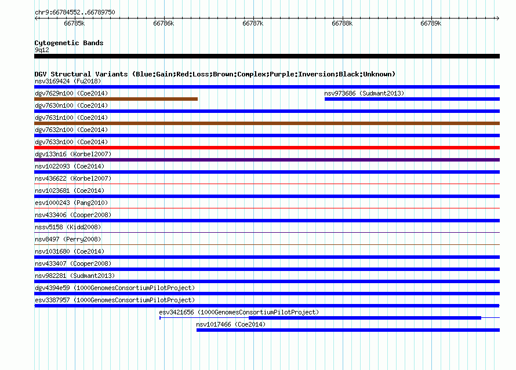Viewport: 516px width, 370px height.
Task: Open nsv1031680 (Coe2014) variant
Action: pyautogui.click(x=70, y=251)
